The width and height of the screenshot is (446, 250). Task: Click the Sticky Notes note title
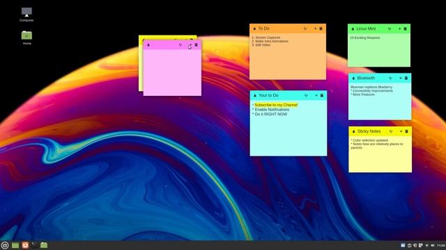369,131
